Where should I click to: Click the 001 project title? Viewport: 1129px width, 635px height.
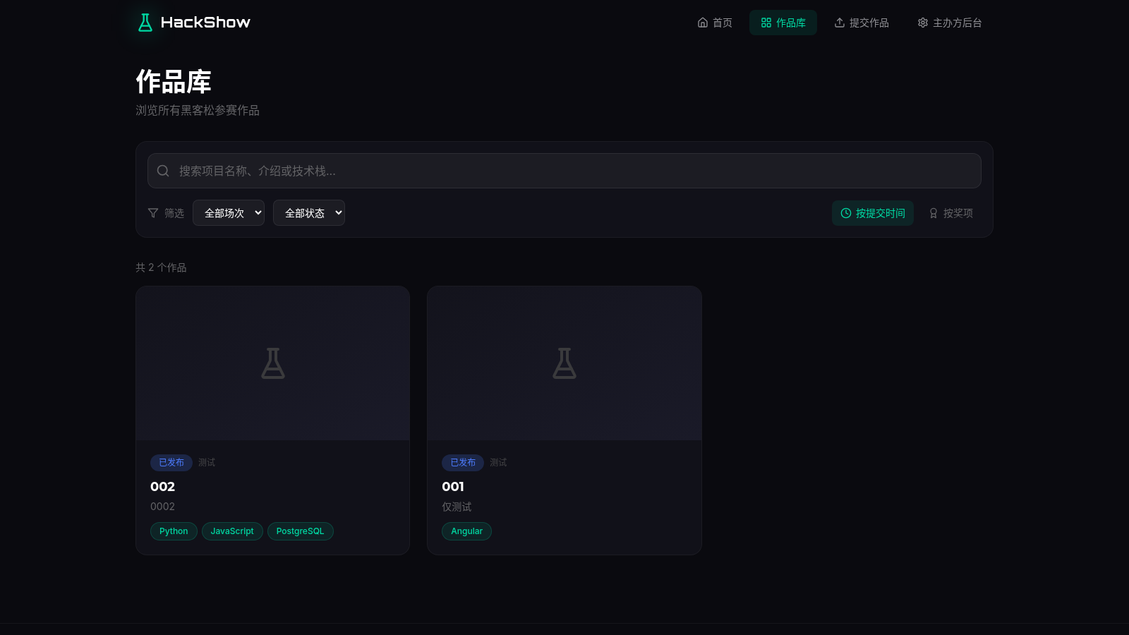[453, 487]
